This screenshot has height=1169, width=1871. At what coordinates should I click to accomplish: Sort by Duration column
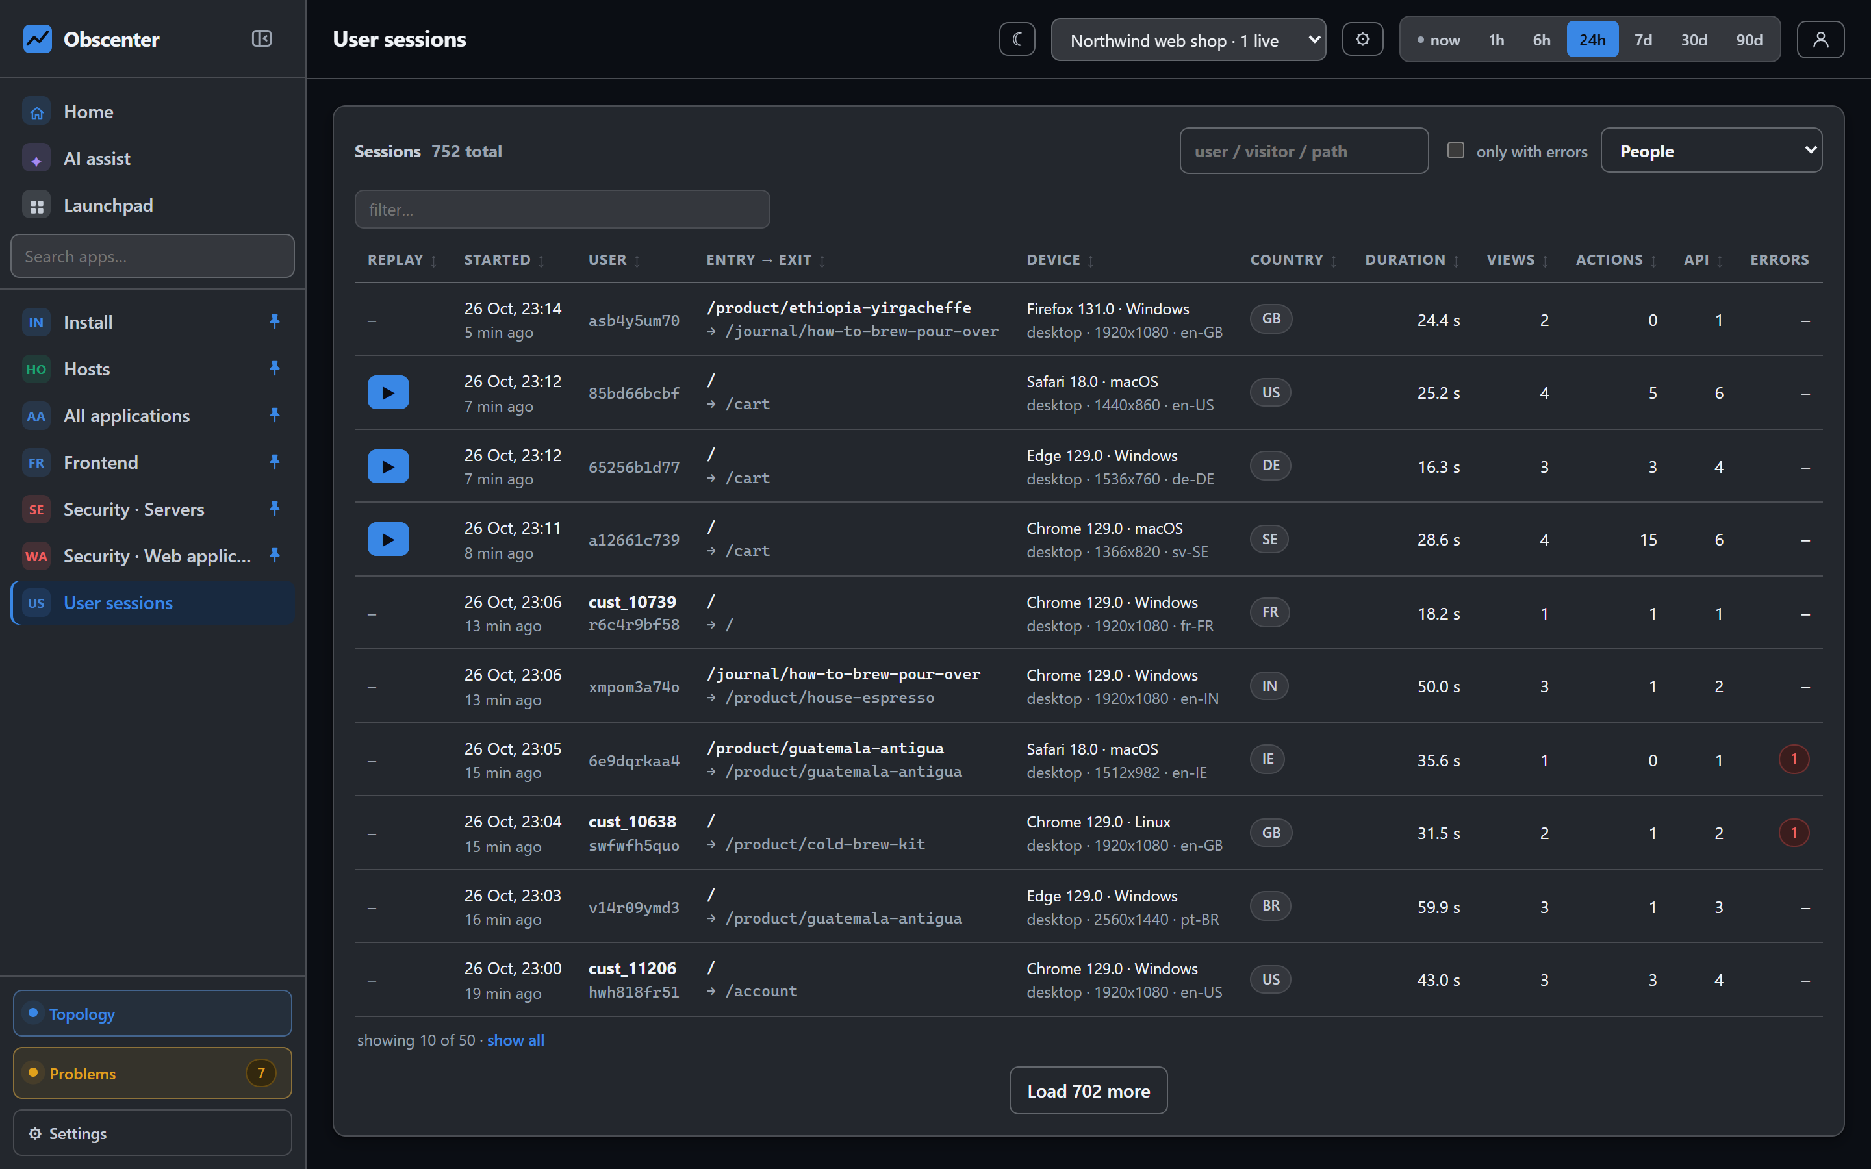(x=1412, y=260)
